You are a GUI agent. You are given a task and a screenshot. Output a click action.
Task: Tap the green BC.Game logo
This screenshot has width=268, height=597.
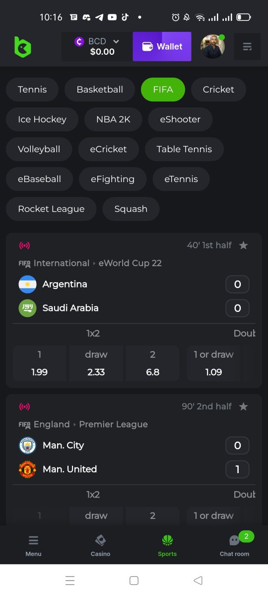point(22,47)
